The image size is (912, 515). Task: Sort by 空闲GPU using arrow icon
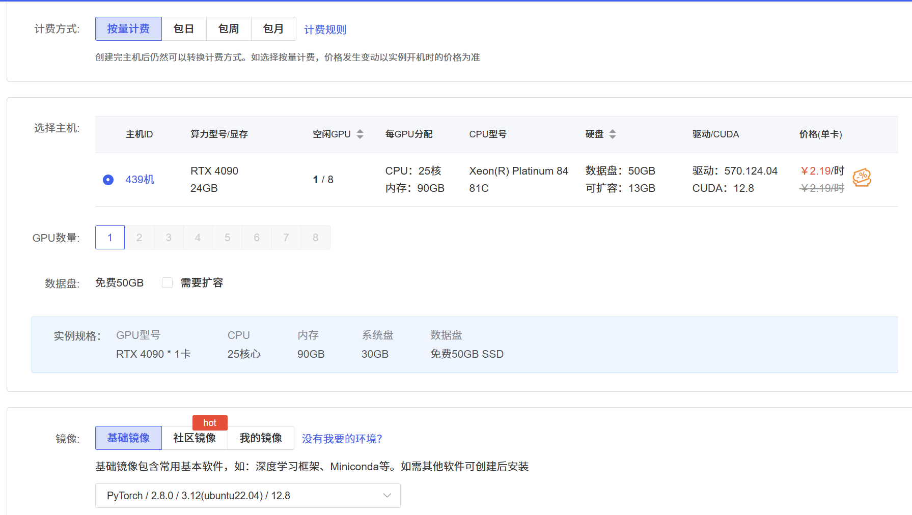click(x=360, y=134)
